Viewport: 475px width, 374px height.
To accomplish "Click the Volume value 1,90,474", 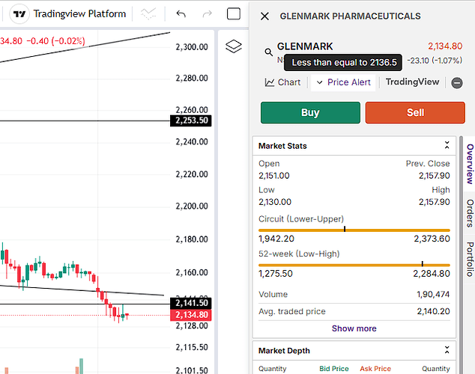I will coord(433,294).
